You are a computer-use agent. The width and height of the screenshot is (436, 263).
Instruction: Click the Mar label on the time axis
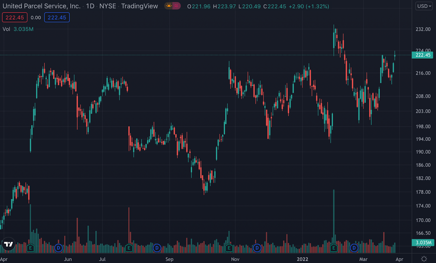(x=363, y=259)
